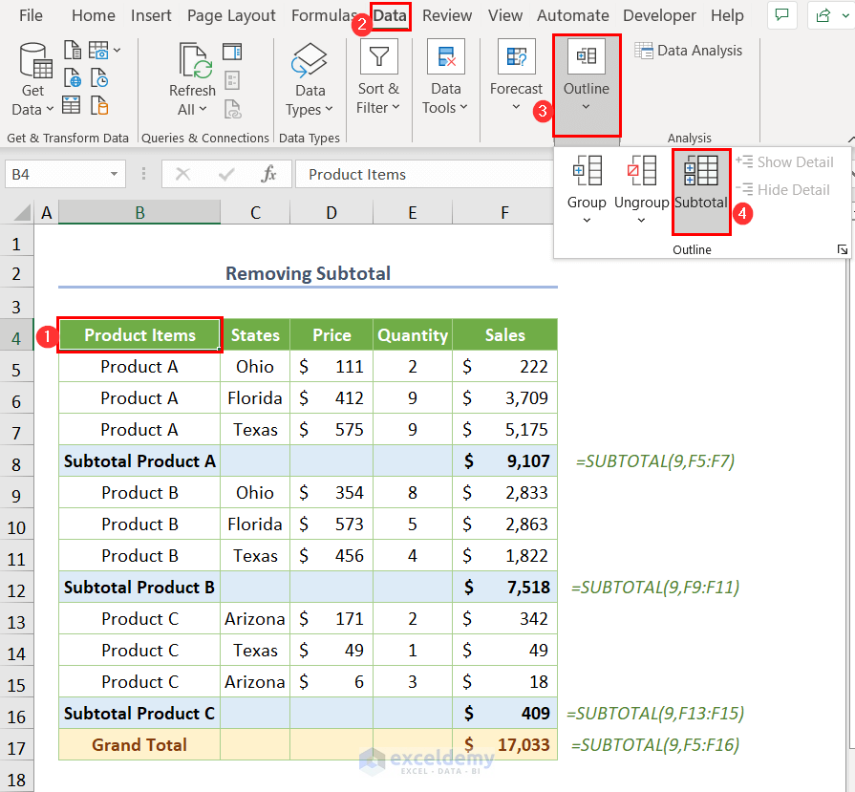
Task: Open the Outline dialog launcher arrow
Action: [x=842, y=249]
